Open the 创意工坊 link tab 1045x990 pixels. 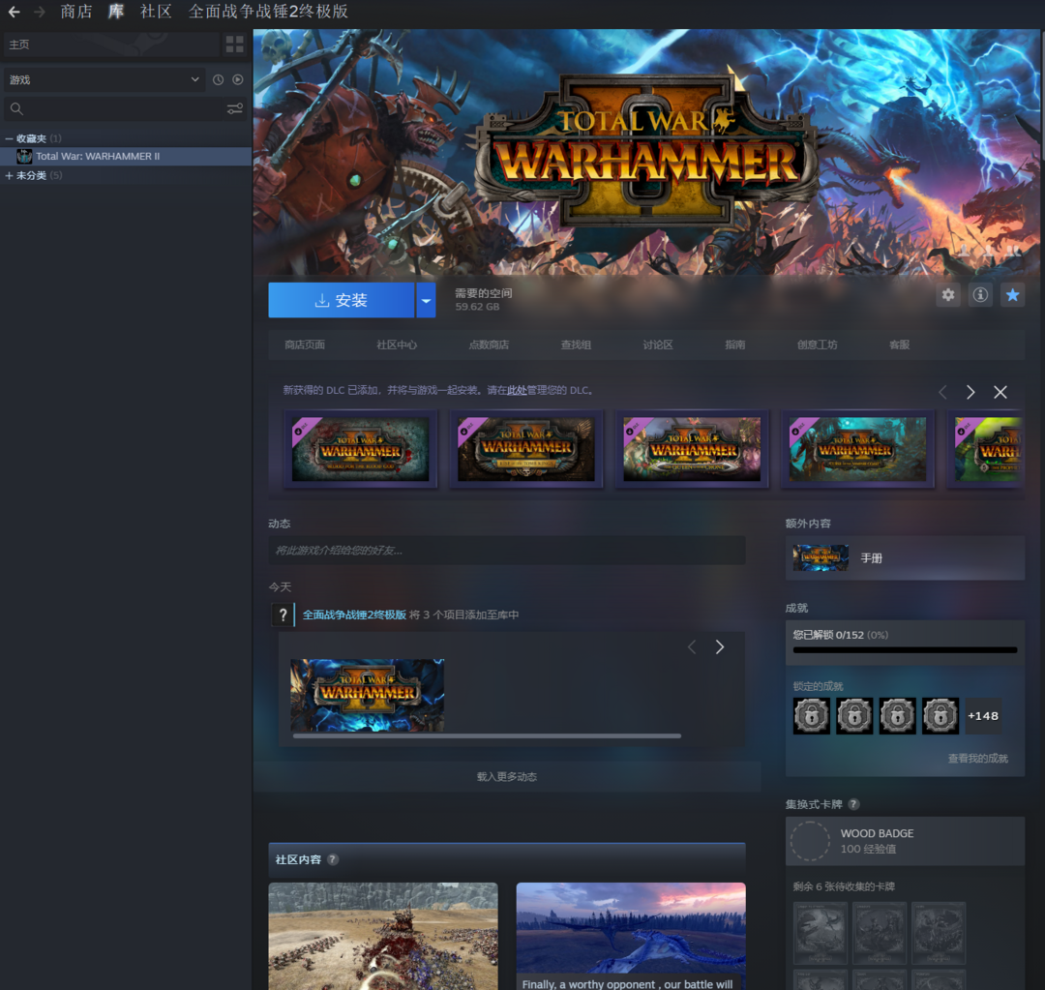click(817, 345)
